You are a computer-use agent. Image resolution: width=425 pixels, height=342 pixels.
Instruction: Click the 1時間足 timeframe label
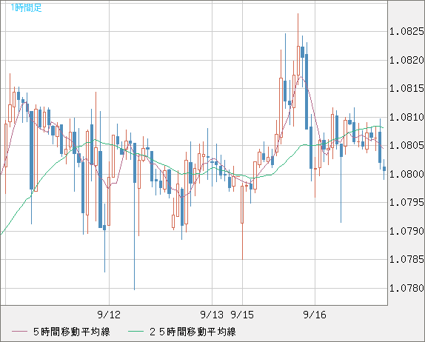point(26,7)
